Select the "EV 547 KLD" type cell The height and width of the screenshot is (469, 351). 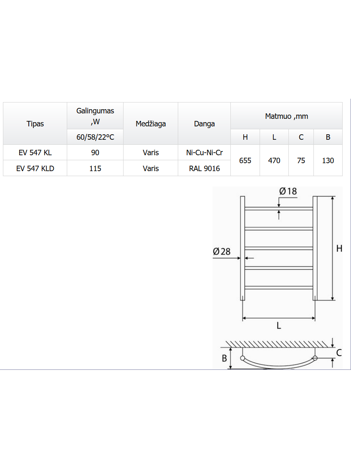35,169
